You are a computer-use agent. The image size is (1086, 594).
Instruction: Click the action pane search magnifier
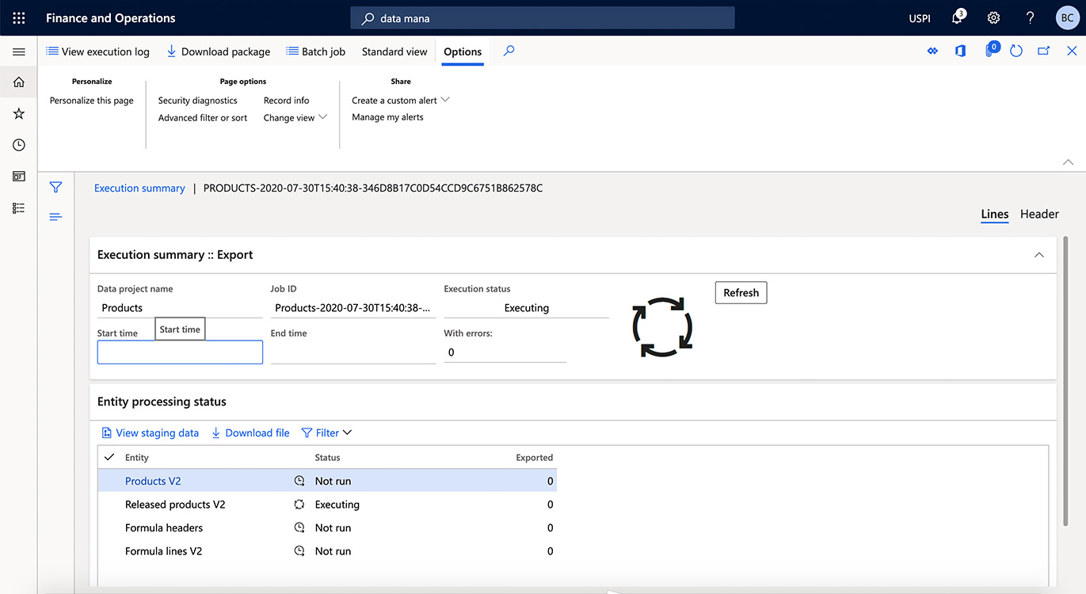[509, 51]
